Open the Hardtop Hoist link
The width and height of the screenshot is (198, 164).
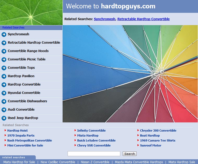[17, 131]
